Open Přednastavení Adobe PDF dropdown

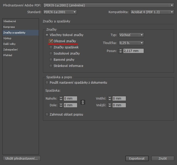108,5
